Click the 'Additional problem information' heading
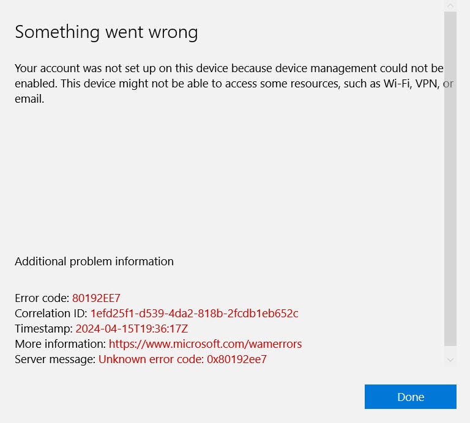 [94, 262]
